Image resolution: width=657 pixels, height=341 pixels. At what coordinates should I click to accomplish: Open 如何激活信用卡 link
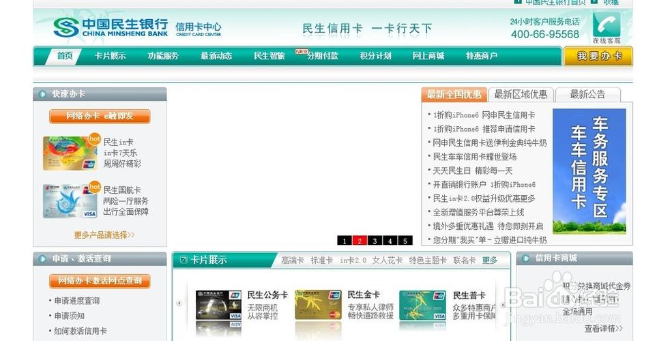pyautogui.click(x=81, y=331)
